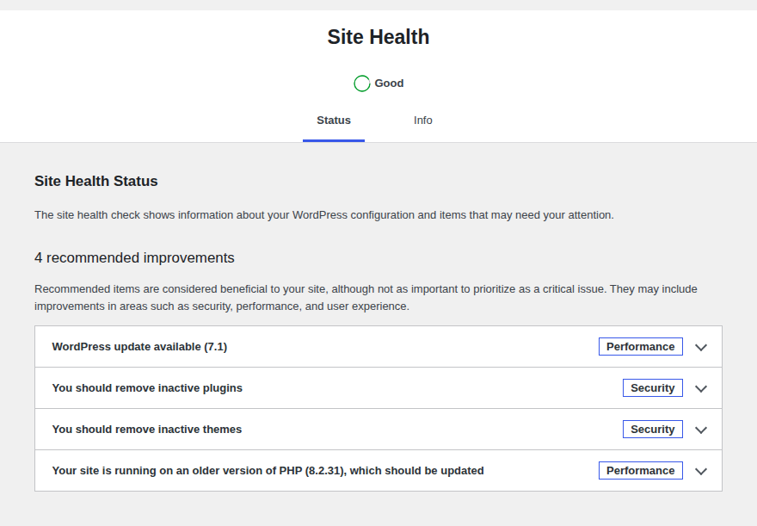Image resolution: width=757 pixels, height=526 pixels.
Task: Switch to the Status tab
Action: coord(334,121)
